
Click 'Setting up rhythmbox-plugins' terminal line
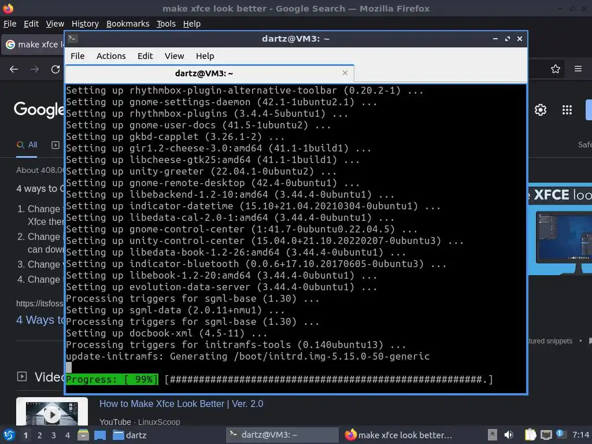point(207,113)
